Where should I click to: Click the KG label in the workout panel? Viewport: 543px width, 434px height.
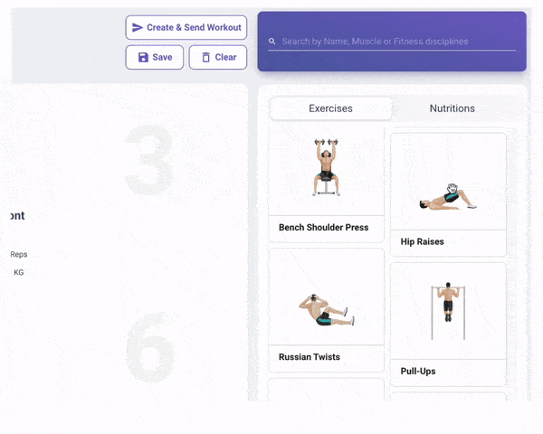point(19,272)
